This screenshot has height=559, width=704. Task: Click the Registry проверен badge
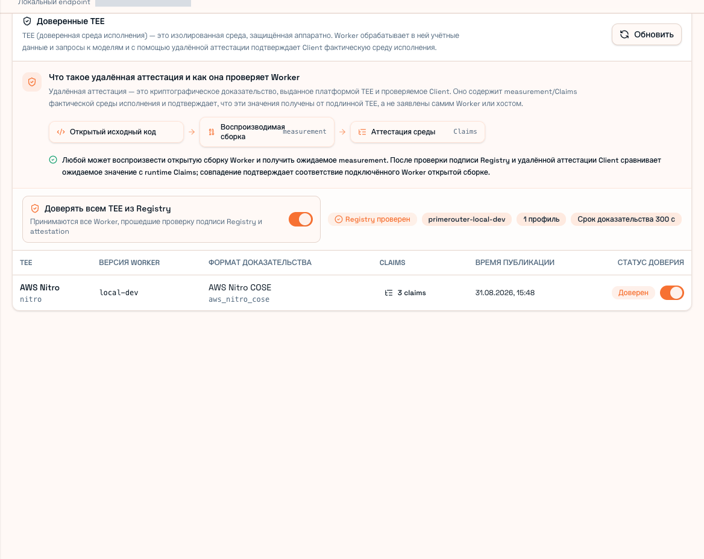click(372, 219)
